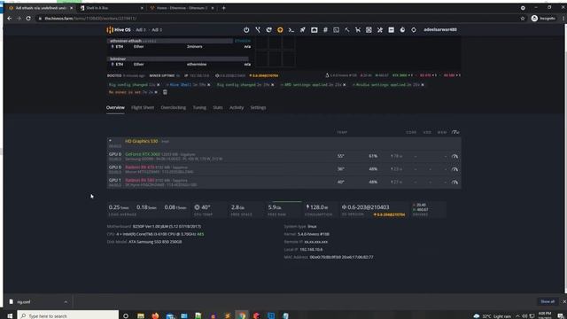This screenshot has width=567, height=319.
Task: Open the Overclocking tab
Action: pos(174,107)
